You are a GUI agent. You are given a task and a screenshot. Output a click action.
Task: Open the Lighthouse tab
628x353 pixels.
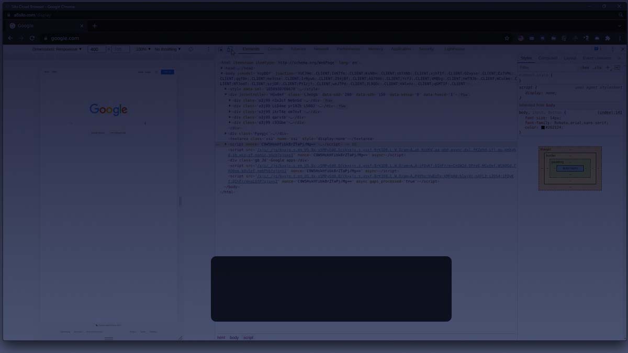point(454,49)
